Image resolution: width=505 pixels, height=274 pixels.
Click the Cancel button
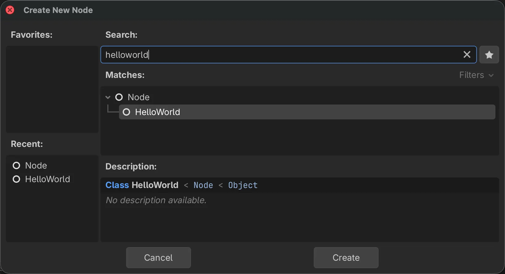158,258
